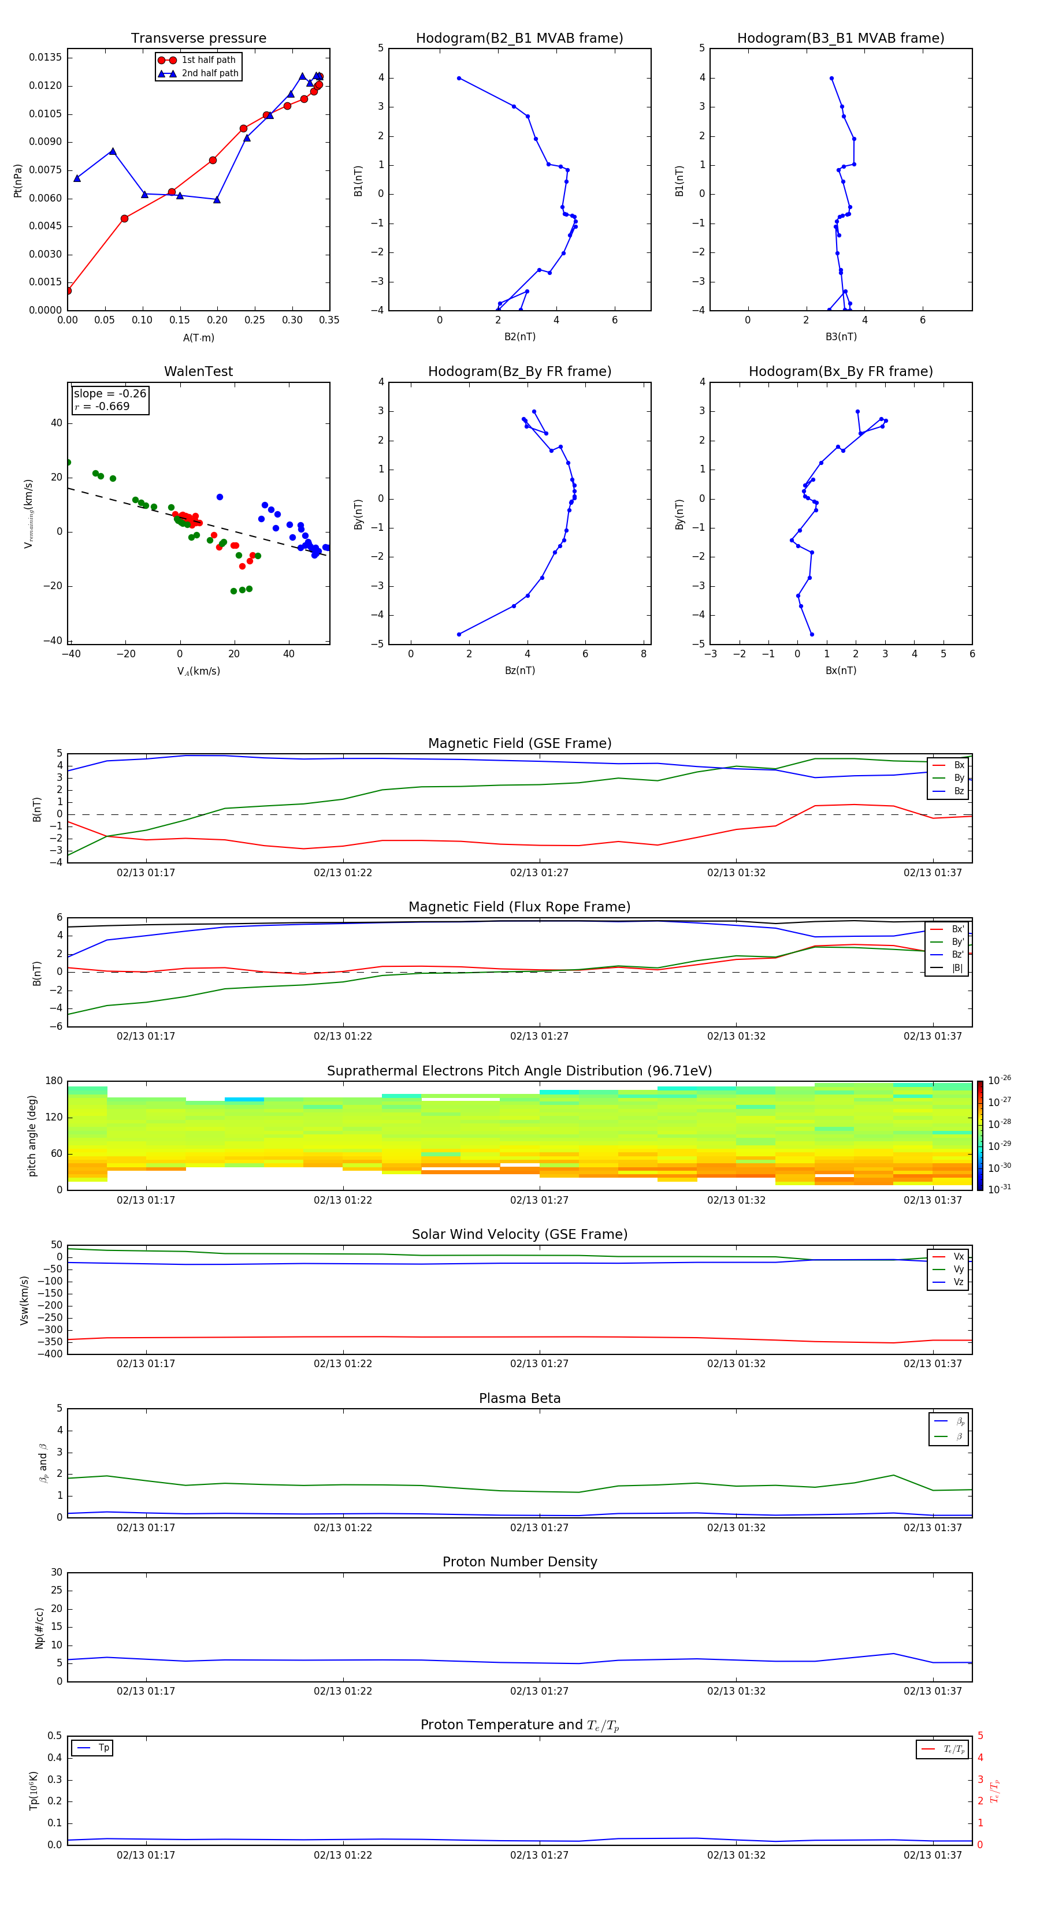Click 'Bz' in the GSE magnetic field legend

coord(949,791)
